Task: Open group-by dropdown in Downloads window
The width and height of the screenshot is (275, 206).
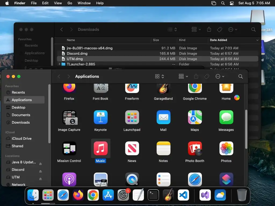Action: (196, 30)
